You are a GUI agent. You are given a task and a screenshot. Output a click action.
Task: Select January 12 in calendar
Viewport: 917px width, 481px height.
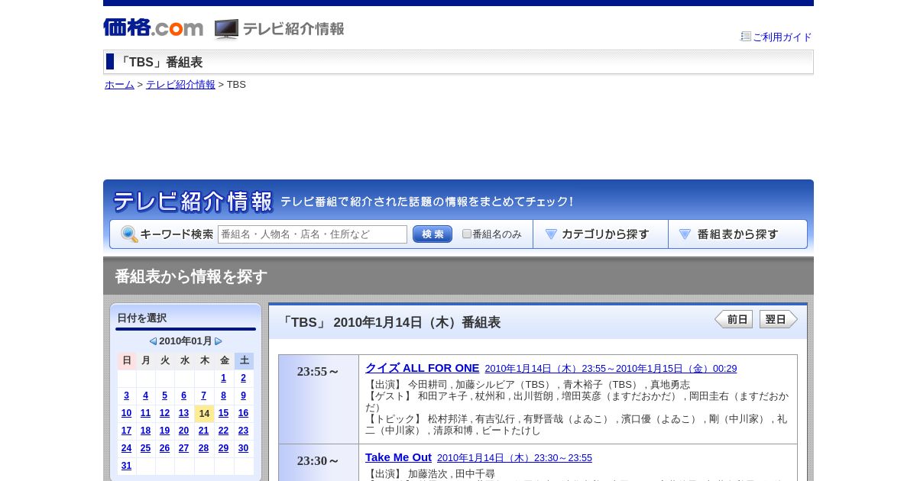point(164,413)
